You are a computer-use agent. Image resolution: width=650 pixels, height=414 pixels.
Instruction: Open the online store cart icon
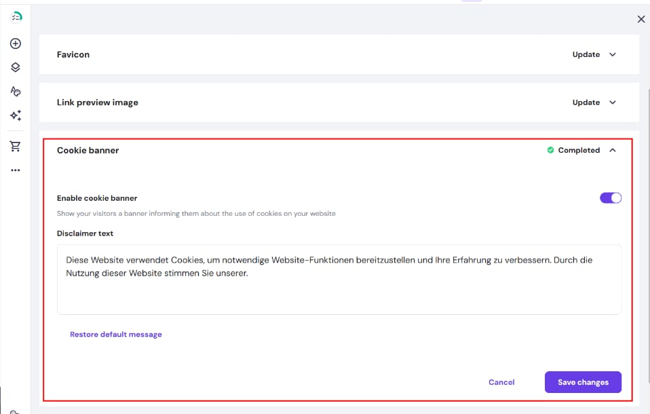[16, 146]
